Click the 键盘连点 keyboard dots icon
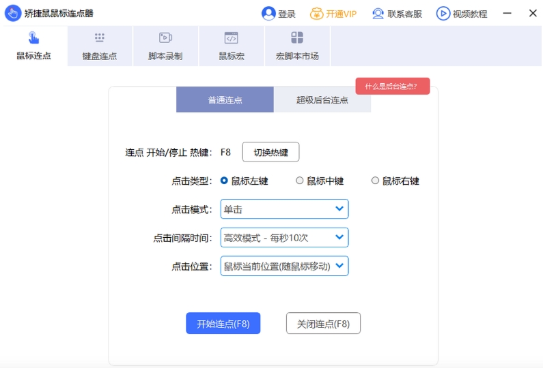This screenshot has height=368, width=543. (100, 37)
